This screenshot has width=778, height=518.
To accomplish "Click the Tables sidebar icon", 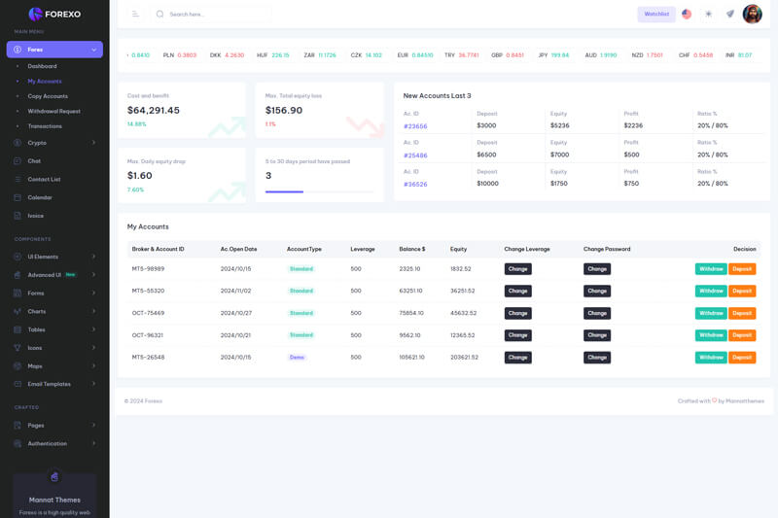I will (18, 329).
